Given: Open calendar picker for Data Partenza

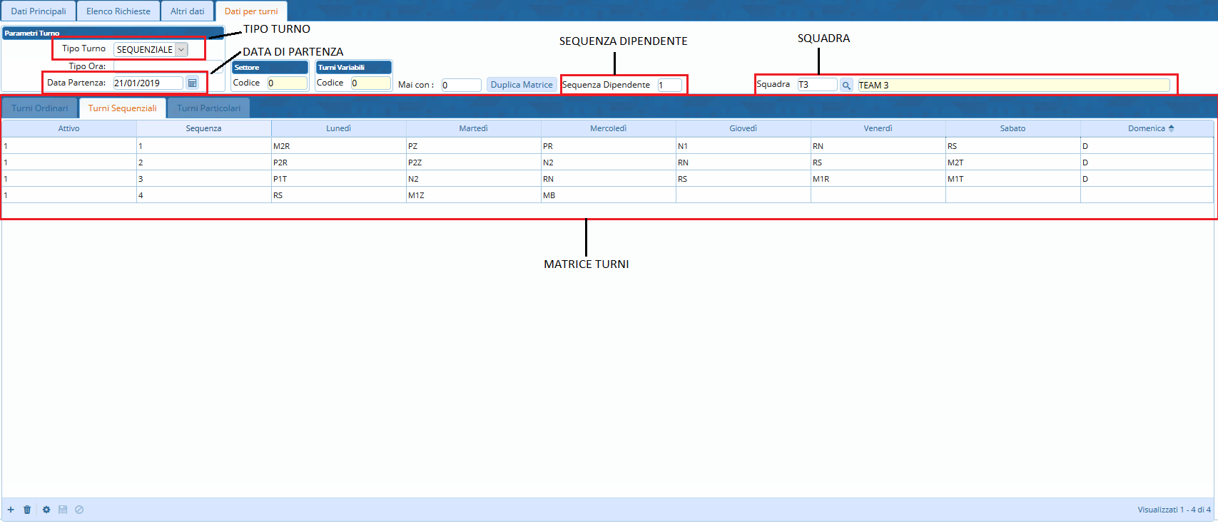Looking at the screenshot, I should pos(192,83).
